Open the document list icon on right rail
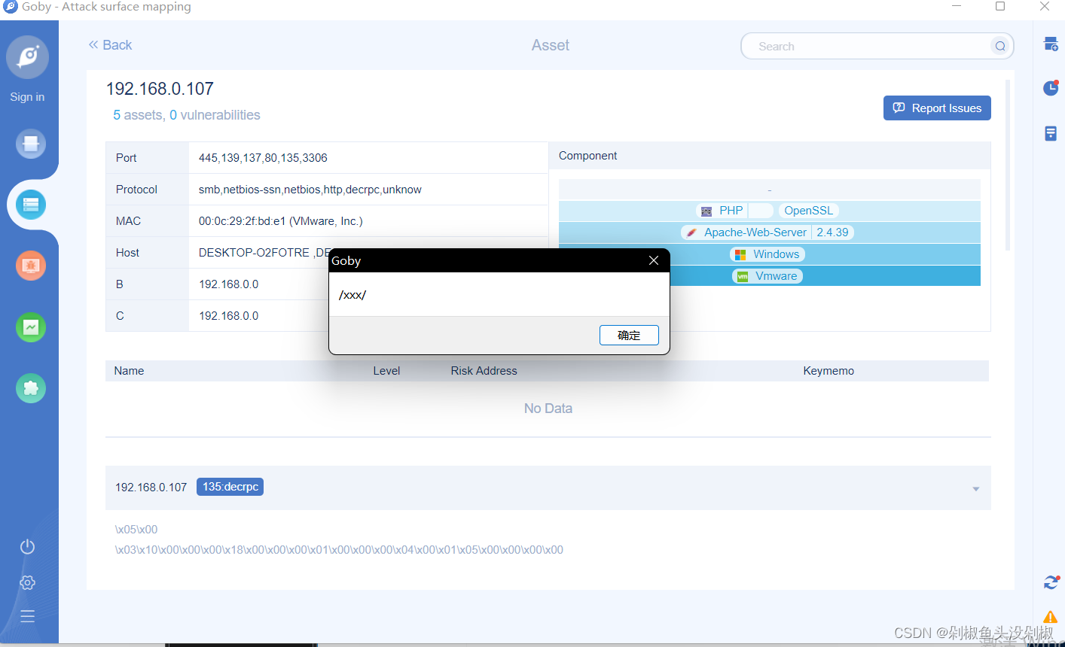 coord(1051,133)
